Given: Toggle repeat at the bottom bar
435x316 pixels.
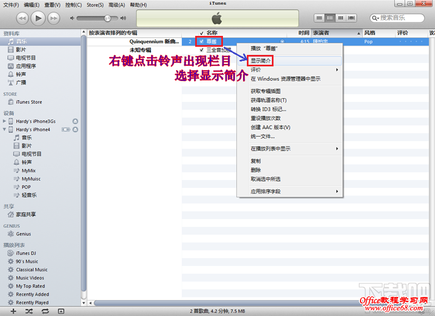Looking at the screenshot, I should click(x=45, y=311).
